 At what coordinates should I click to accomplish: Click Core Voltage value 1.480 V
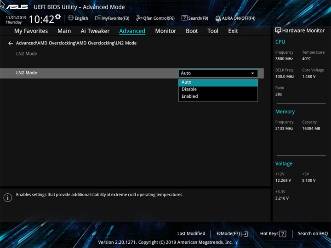click(x=308, y=77)
